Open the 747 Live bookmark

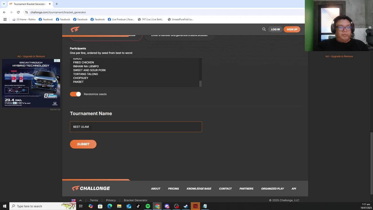click(x=150, y=20)
